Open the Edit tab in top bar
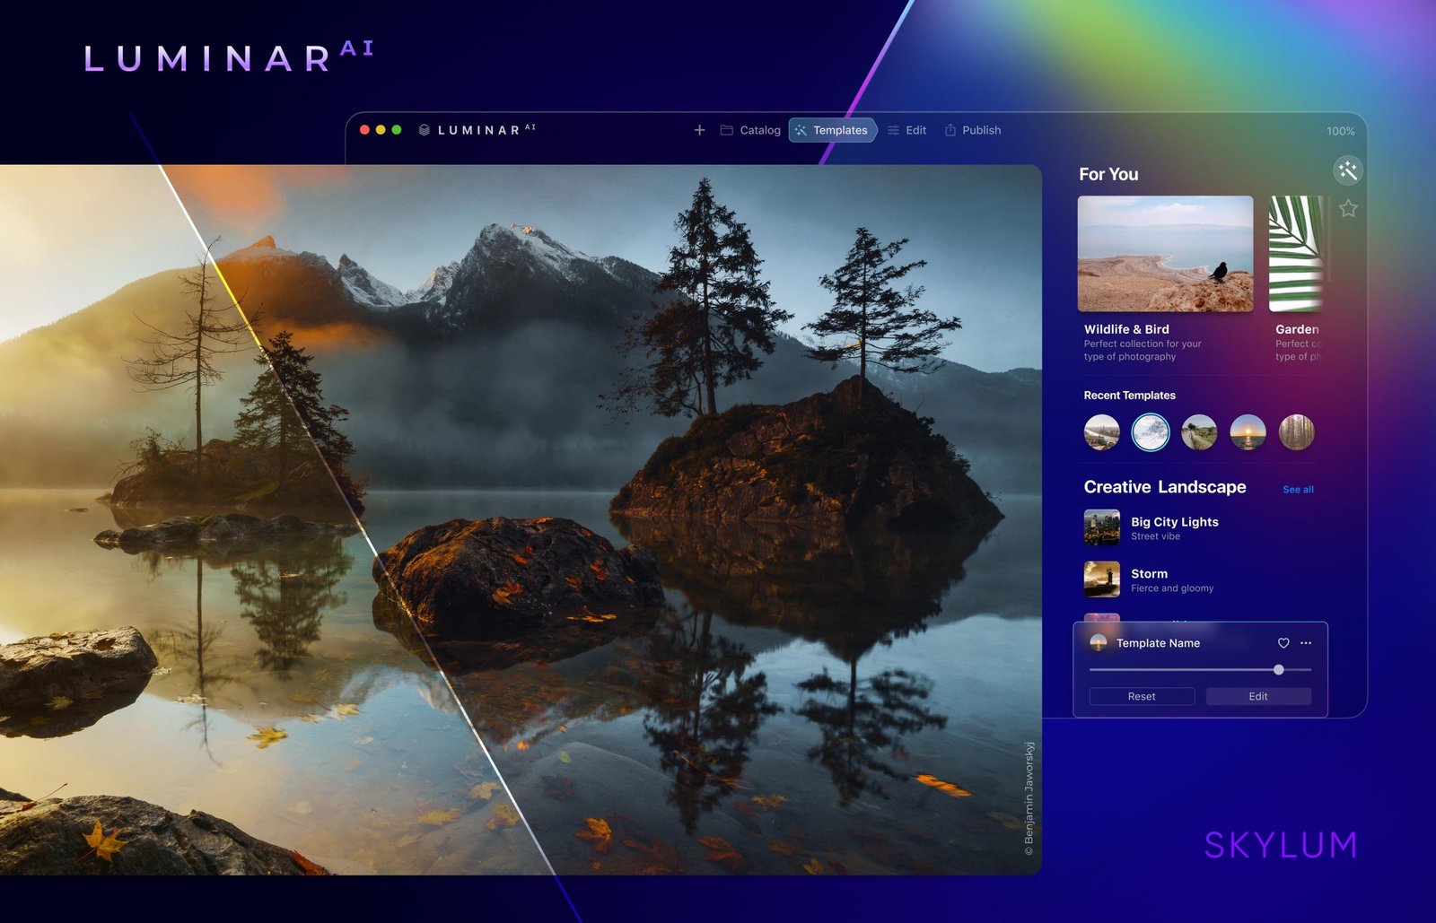This screenshot has width=1436, height=923. 906,130
